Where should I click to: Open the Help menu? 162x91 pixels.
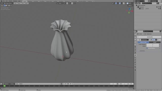point(19,1)
